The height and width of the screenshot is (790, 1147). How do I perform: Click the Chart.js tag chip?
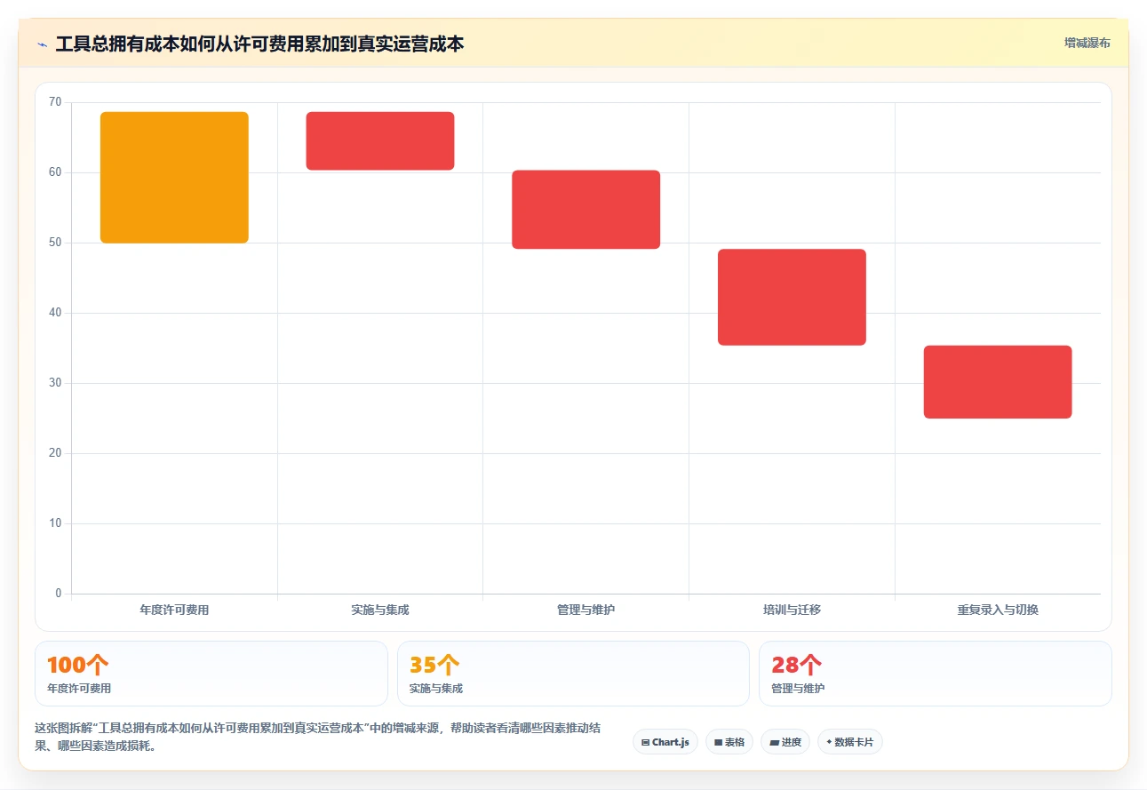pos(665,742)
